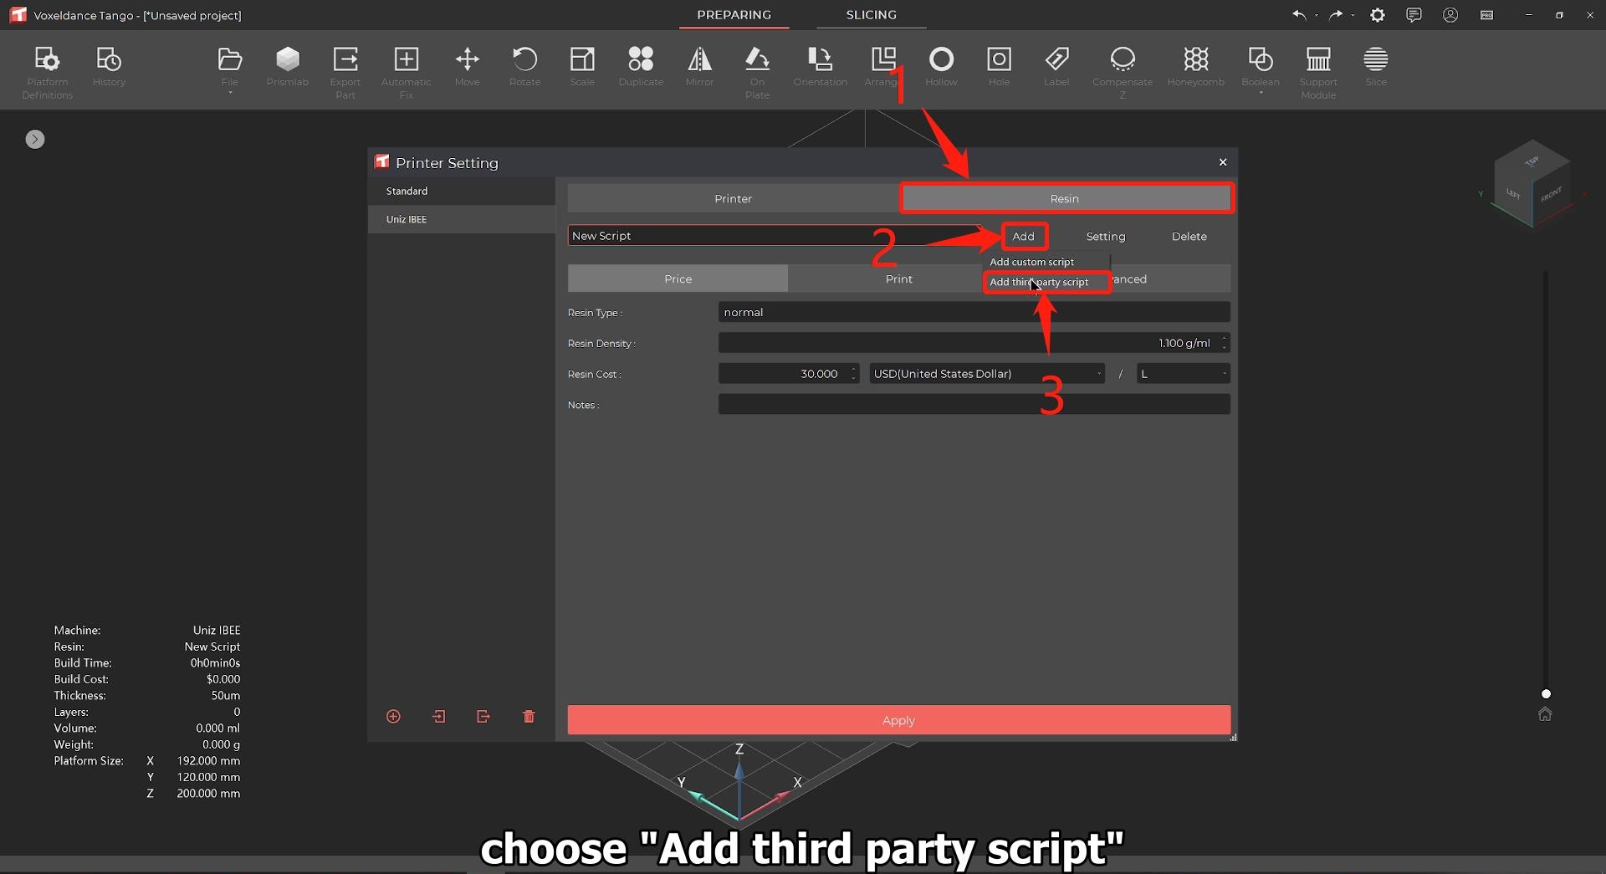The image size is (1606, 874).
Task: Delete printer with trash icon
Action: coord(529,716)
